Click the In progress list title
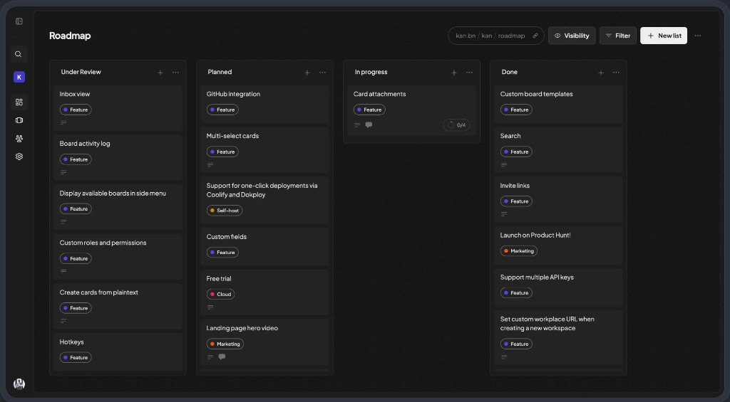 (371, 72)
